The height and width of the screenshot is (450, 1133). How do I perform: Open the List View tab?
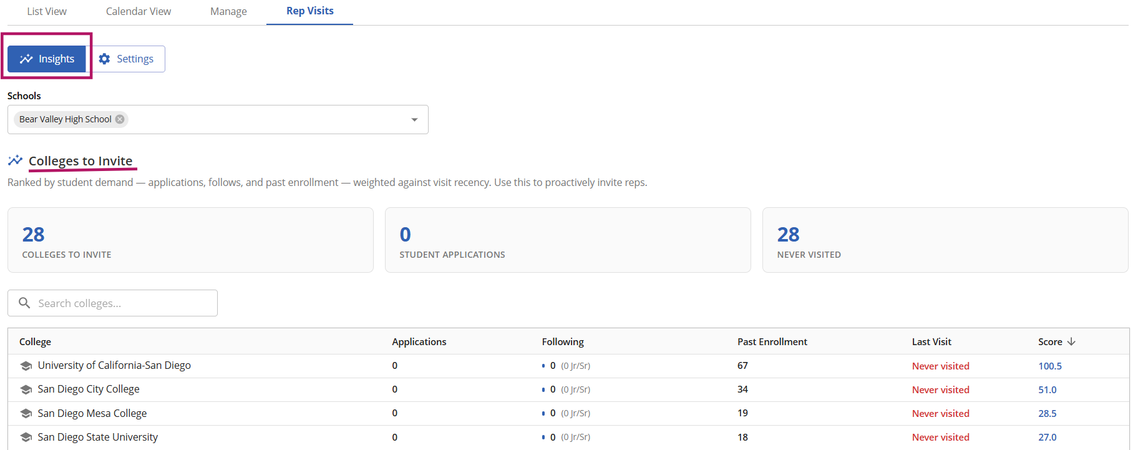coord(47,11)
